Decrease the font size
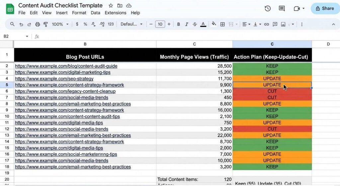Viewport: 340px width, 186px height. (151, 24)
